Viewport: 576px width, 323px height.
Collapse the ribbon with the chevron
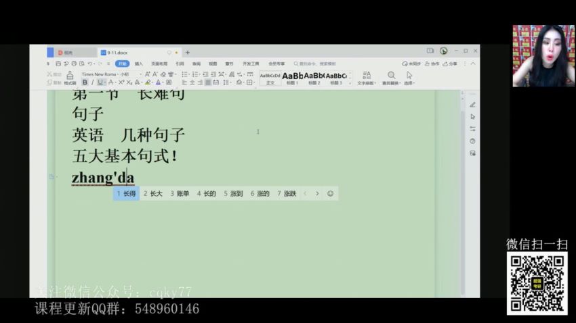pos(473,64)
